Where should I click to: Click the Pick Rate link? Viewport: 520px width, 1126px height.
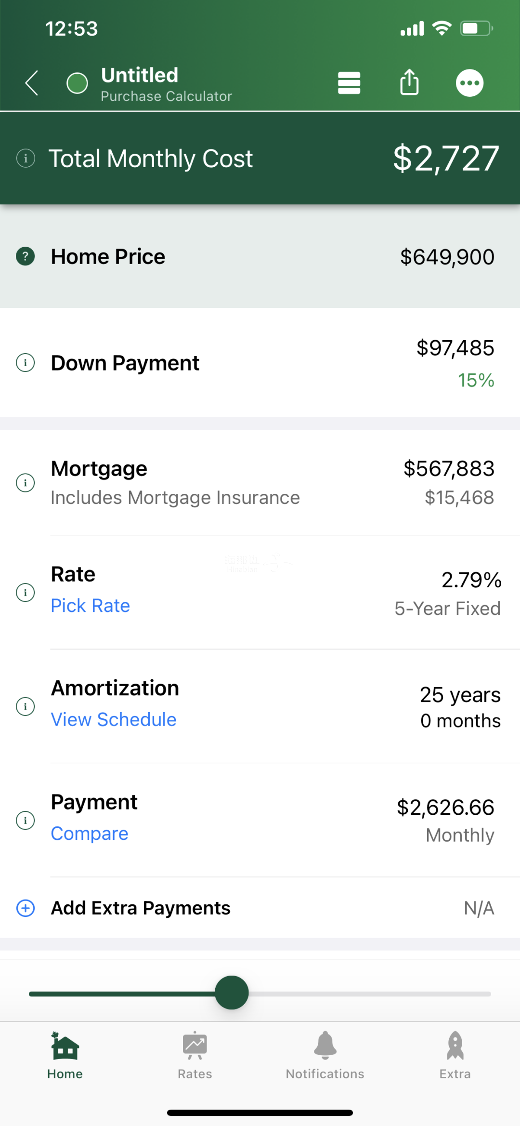pos(91,606)
